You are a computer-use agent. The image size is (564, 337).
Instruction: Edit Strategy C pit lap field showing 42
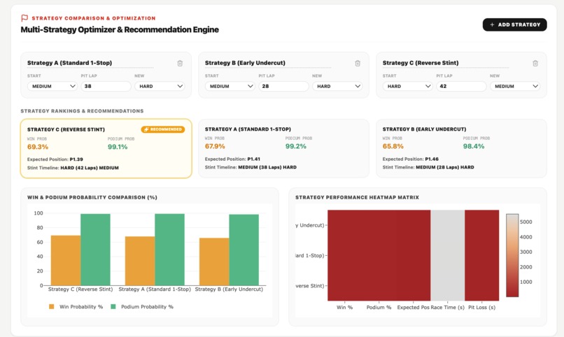461,86
